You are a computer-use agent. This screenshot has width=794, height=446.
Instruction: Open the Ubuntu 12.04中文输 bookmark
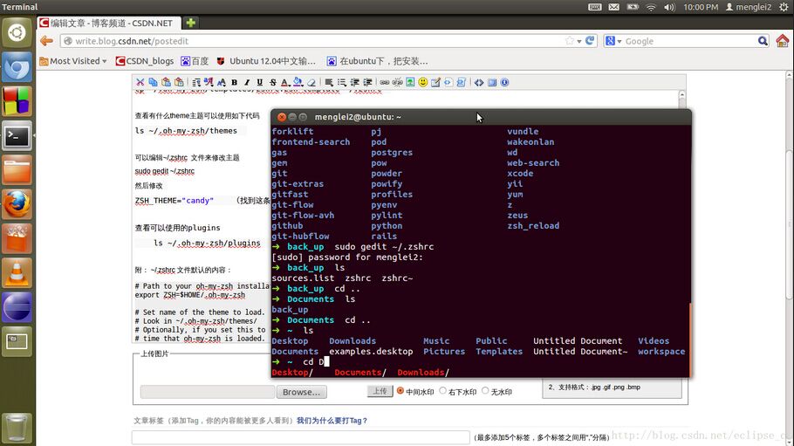point(266,61)
